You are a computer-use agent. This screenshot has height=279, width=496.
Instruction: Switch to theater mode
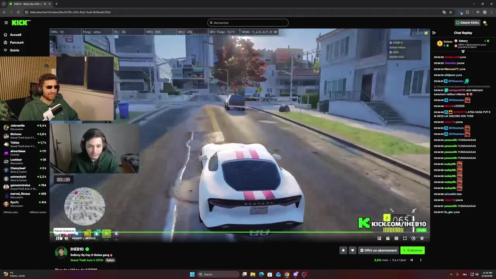[396, 238]
